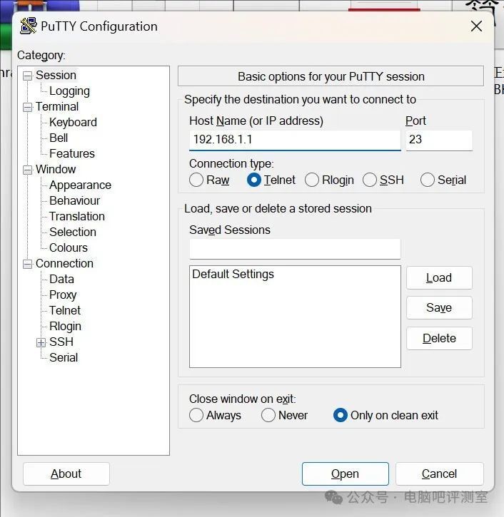Open the Terminal category
504x517 pixels.
(57, 106)
